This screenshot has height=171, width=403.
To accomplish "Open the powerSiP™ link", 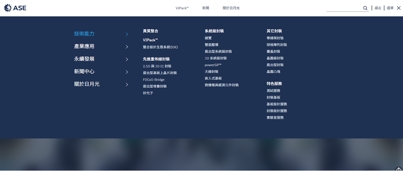I will (213, 65).
